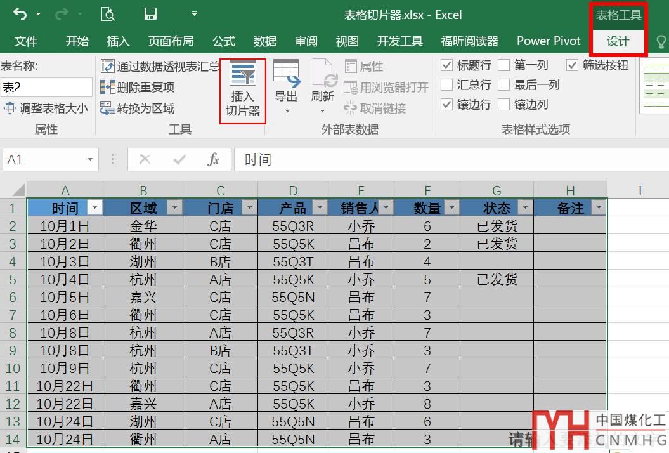Screen dimensions: 669x453
Task: Switch to the Insert (插入) ribbon tab
Action: [x=118, y=41]
